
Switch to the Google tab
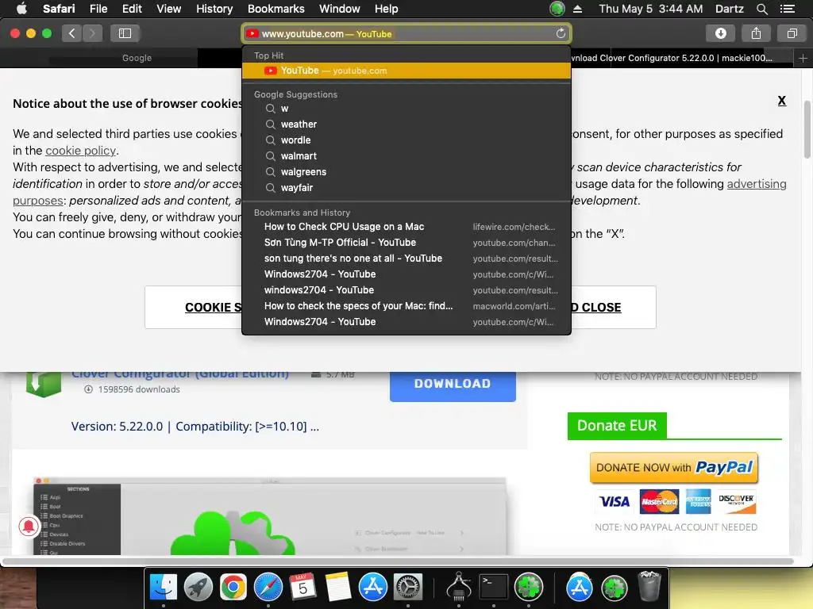(x=137, y=58)
